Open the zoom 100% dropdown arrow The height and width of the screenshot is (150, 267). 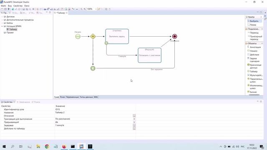96,9
